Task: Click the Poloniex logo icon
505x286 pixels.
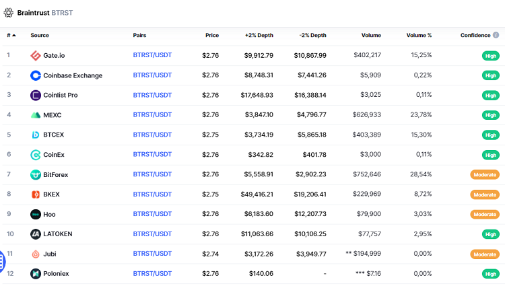Action: click(x=36, y=274)
